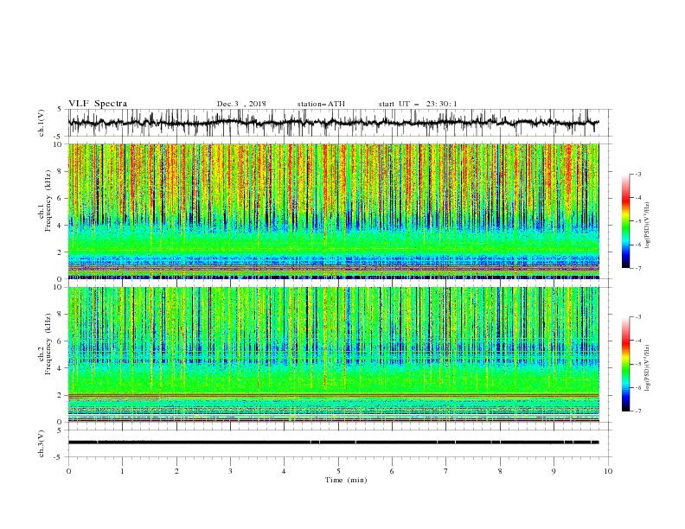Click the ch.1 'Frequency (kHz)' axis label
This screenshot has width=685, height=529.
point(48,201)
